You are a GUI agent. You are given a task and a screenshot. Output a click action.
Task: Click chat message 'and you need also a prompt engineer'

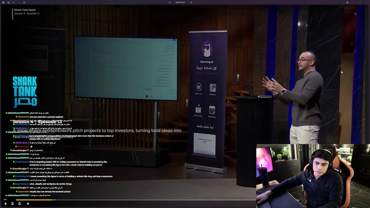(x=46, y=117)
